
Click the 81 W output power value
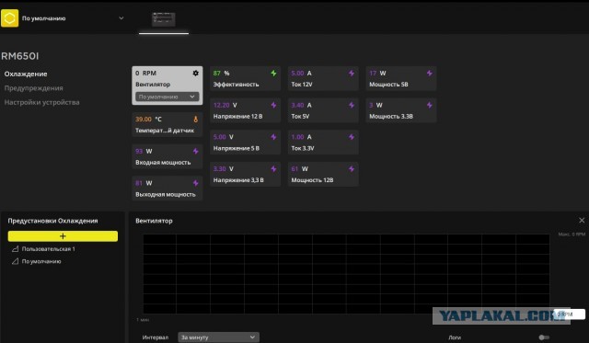pyautogui.click(x=144, y=183)
